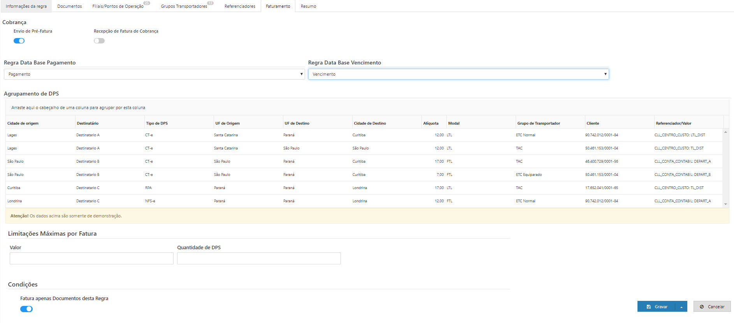Open the Resumo tab

pos(308,6)
